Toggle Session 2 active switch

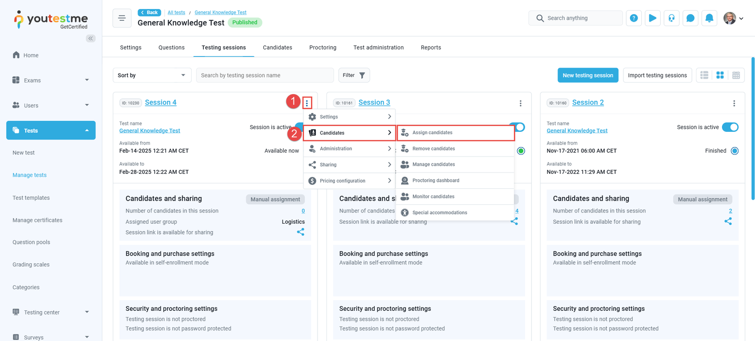tap(730, 127)
